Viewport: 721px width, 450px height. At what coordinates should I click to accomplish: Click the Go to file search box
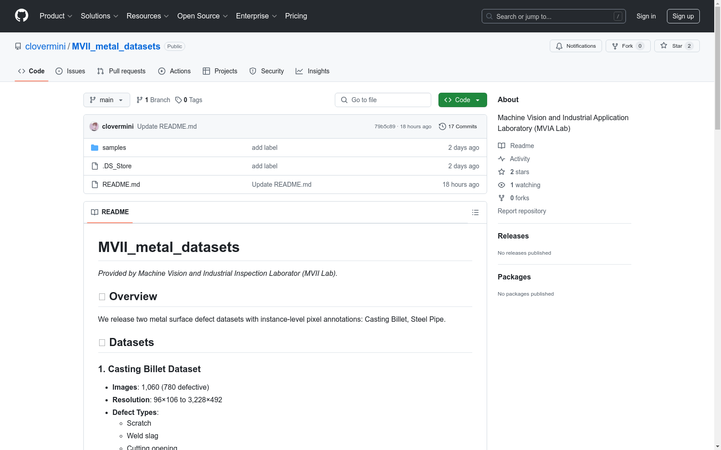pyautogui.click(x=383, y=100)
